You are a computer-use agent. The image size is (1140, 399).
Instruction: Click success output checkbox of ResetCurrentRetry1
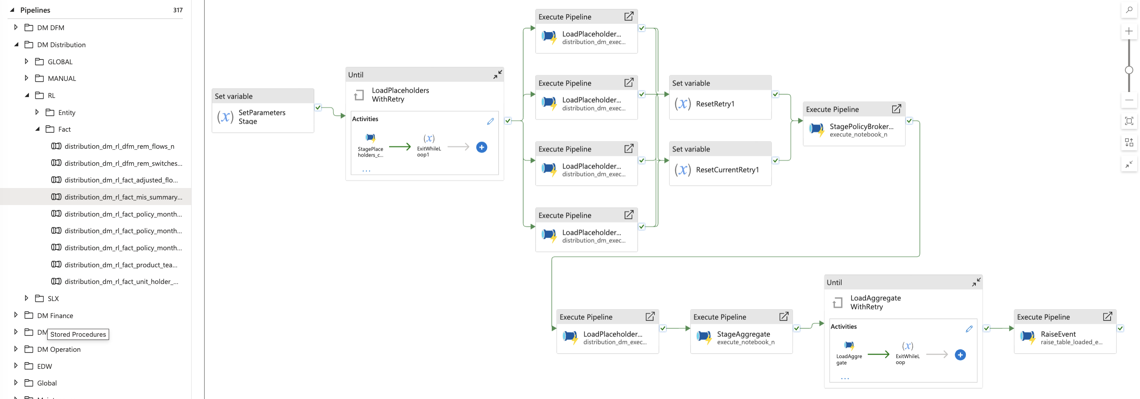coord(775,161)
